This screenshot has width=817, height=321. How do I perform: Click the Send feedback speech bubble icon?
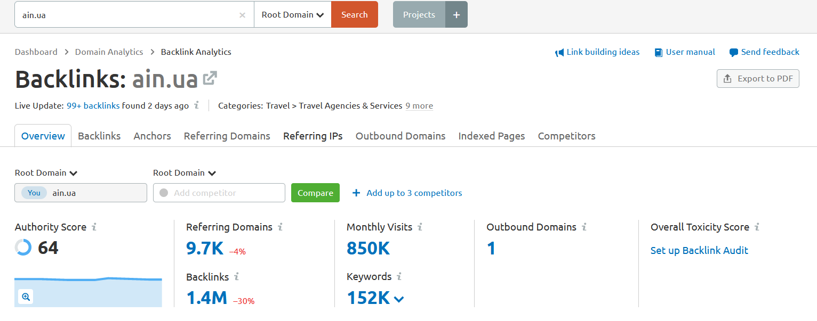(734, 52)
